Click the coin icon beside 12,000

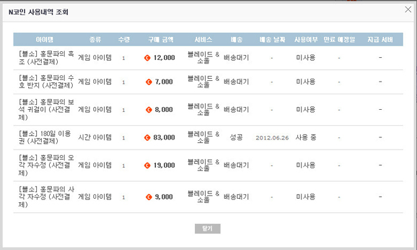147,57
